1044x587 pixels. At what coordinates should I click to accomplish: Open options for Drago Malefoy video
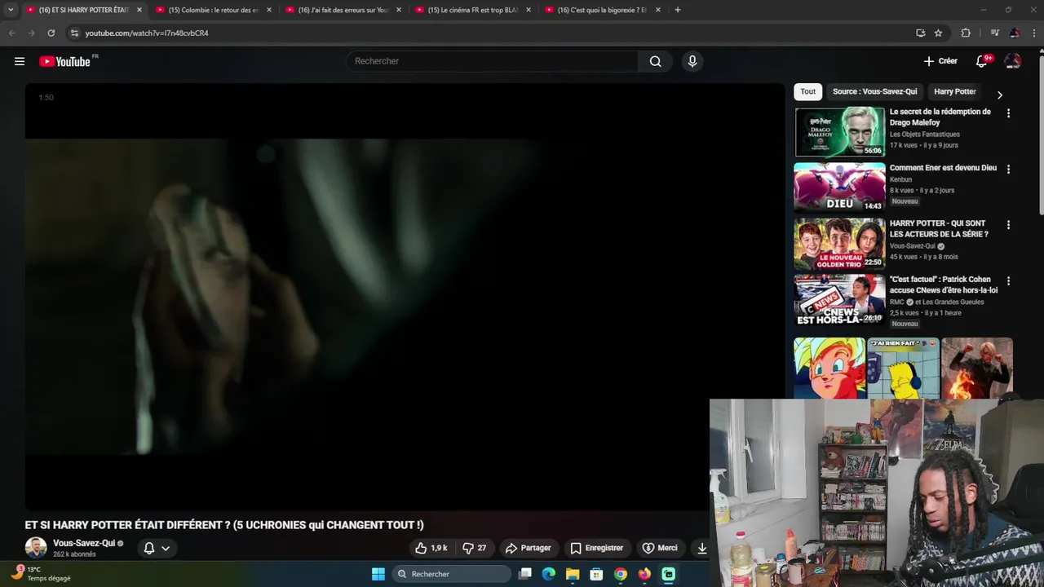tap(1008, 114)
